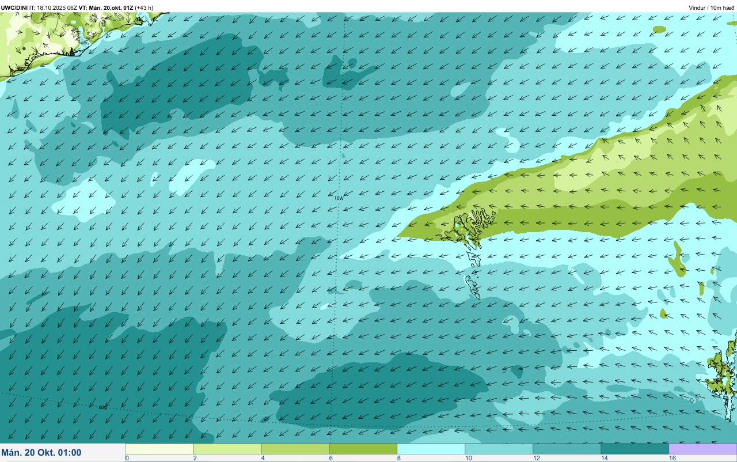
Task: Click the 'Vindur í 10m hæð' title text
Action: click(x=712, y=7)
